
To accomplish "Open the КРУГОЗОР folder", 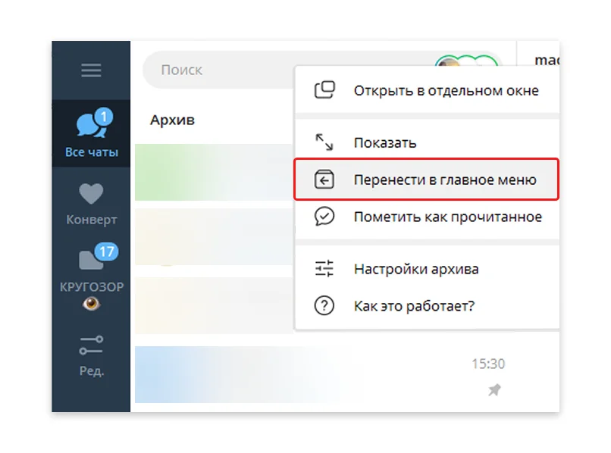I will (91, 277).
